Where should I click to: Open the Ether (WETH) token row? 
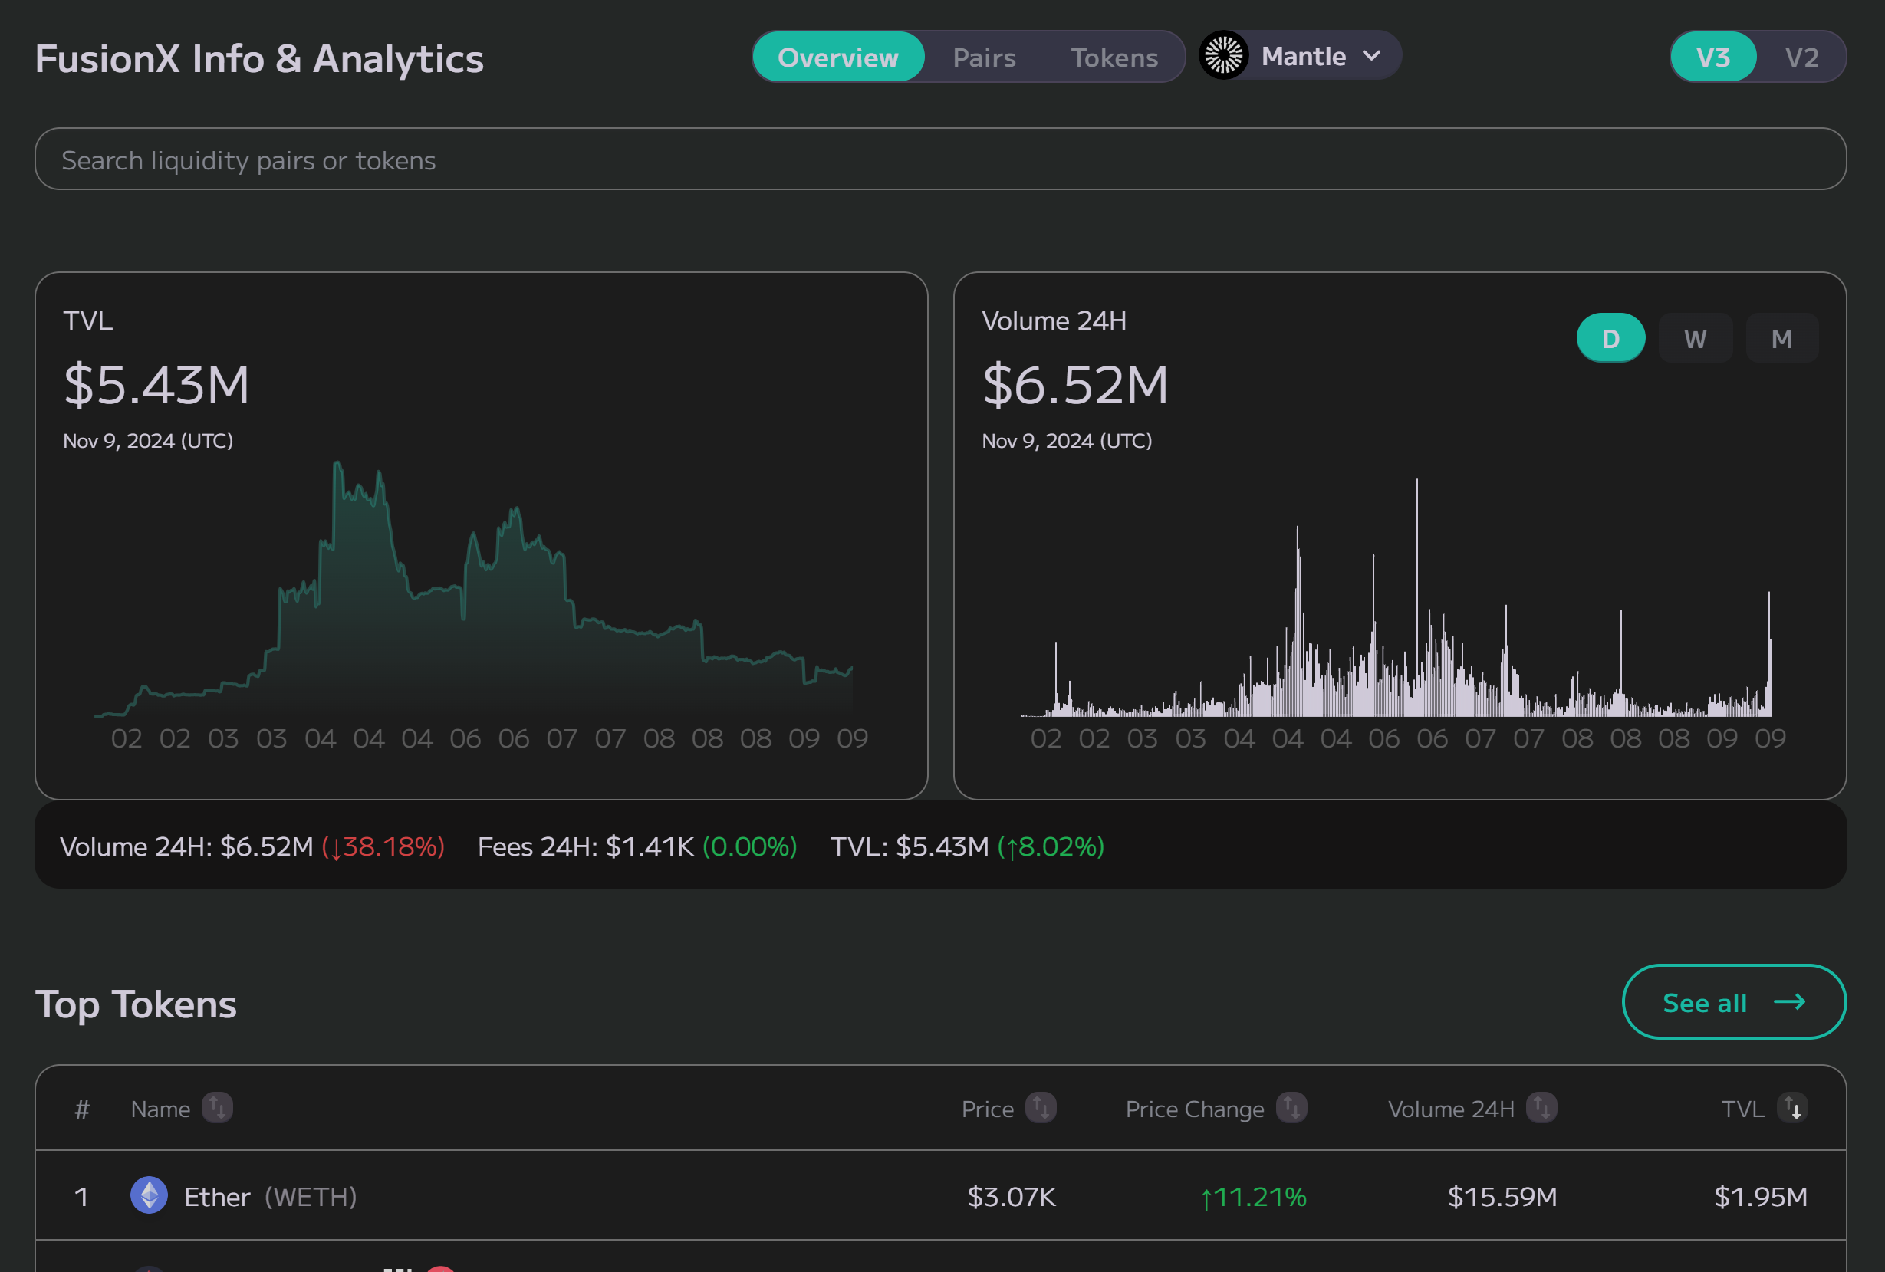(x=941, y=1196)
